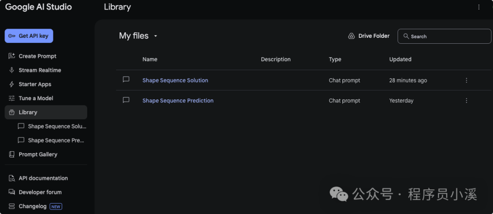The image size is (493, 214).
Task: Open the Shape Sequence Prediction file link
Action: [x=178, y=101]
